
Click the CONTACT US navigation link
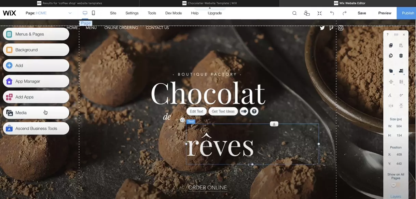coord(157,28)
